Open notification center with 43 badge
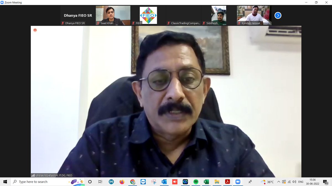This screenshot has height=186, width=332. point(326,182)
